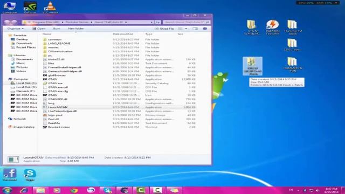Show hidden system tray icons
The width and height of the screenshot is (345, 194).
[298, 190]
